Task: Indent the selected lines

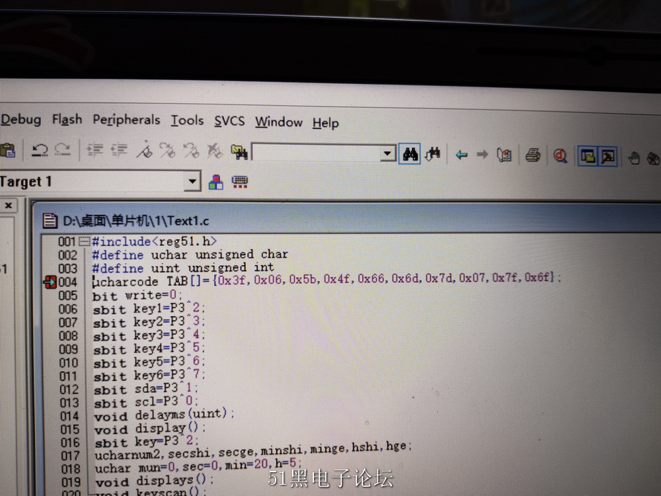Action: 95,149
